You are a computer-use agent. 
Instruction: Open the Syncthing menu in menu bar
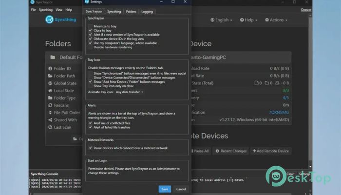tap(46, 10)
